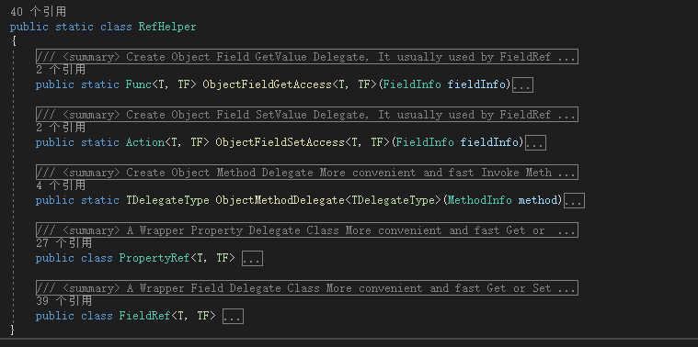Open references CodeLens above ObjectFieldSetAccess
698x347 pixels.
coord(61,128)
